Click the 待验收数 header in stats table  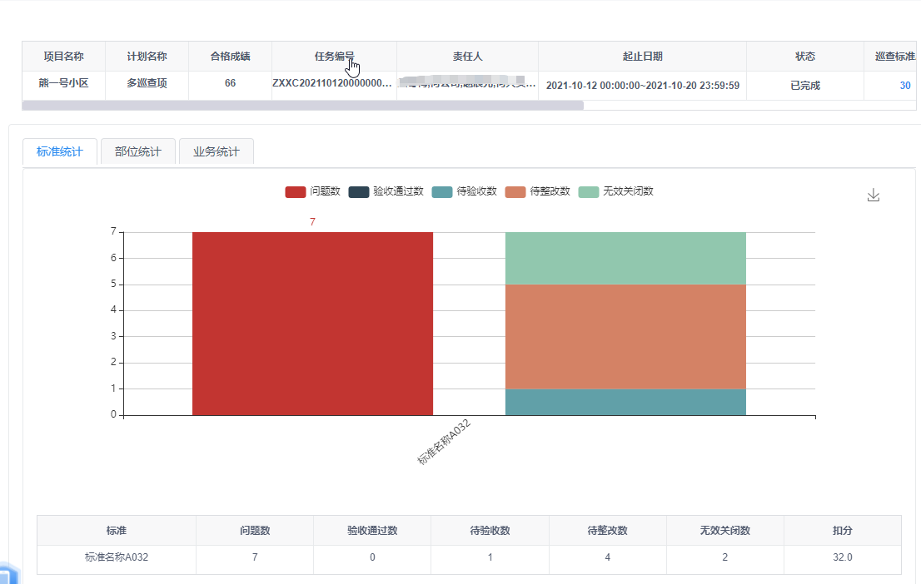pos(490,531)
